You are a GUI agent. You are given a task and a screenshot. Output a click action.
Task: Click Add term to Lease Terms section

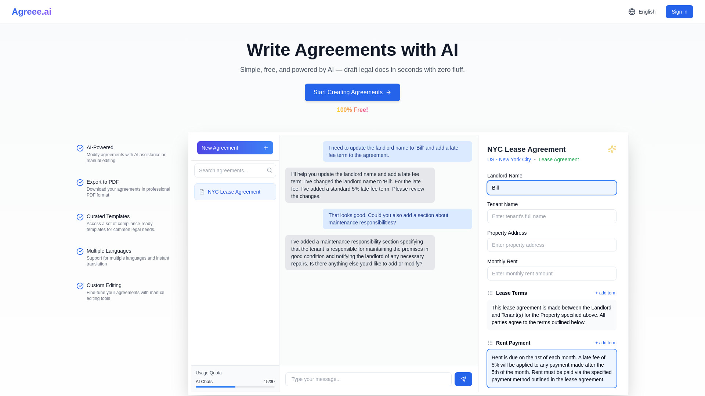coord(606,293)
